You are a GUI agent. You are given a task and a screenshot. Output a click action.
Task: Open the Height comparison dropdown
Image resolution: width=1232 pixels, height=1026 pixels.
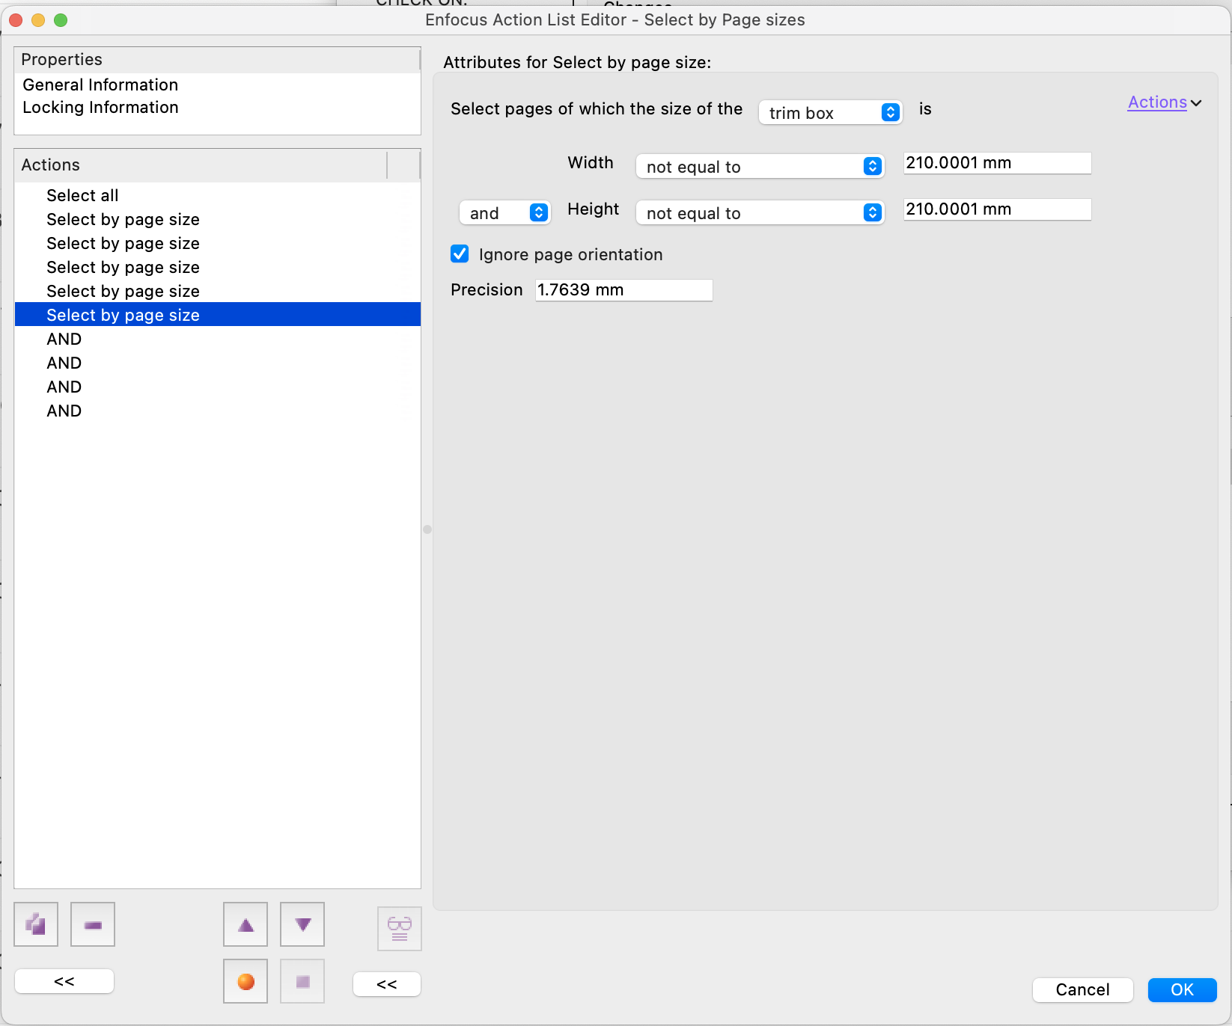pyautogui.click(x=760, y=213)
